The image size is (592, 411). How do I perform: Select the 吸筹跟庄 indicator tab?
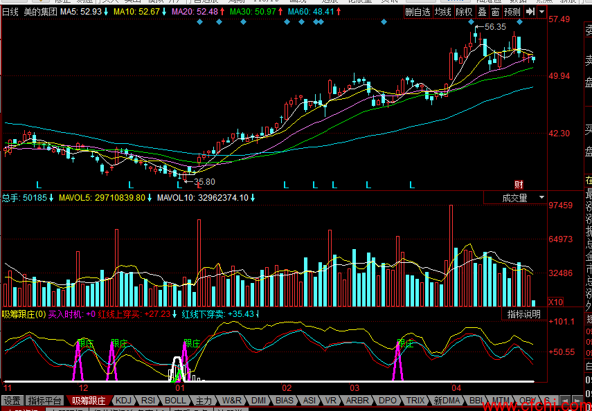89,401
